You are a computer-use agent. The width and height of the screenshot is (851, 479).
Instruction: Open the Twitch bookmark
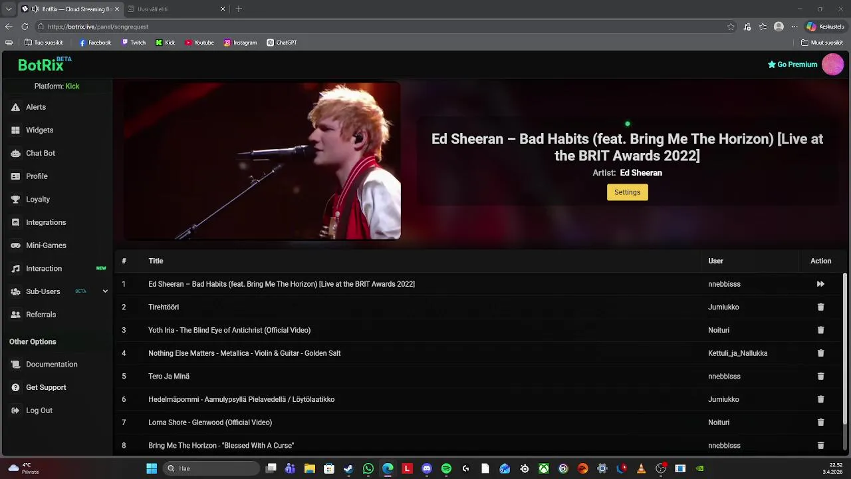pyautogui.click(x=134, y=43)
